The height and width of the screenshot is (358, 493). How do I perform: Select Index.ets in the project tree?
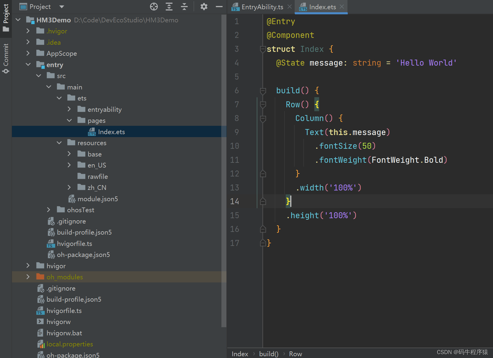coord(111,132)
